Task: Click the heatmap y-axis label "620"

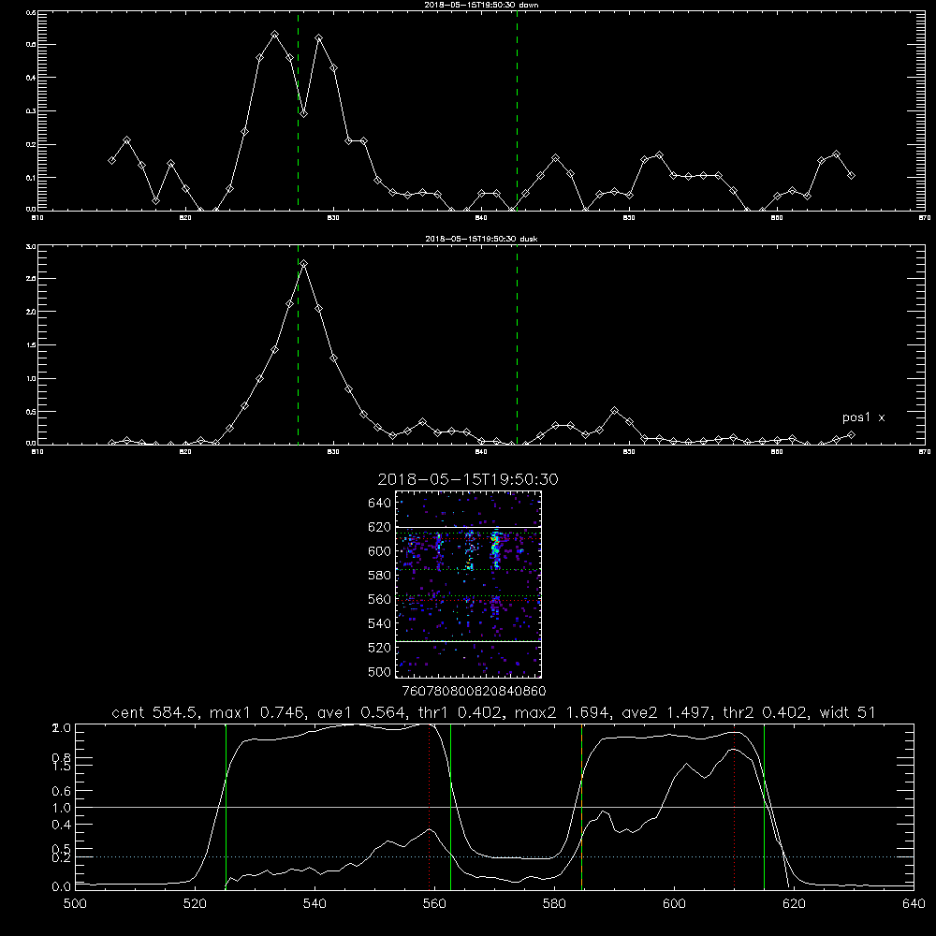Action: pyautogui.click(x=380, y=527)
